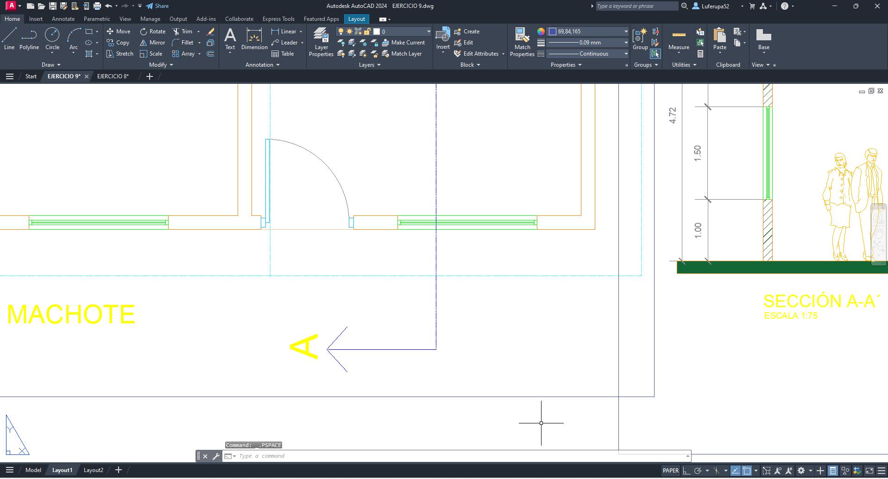Open the layer selection dropdown
Viewport: 888px width, 479px height.
click(384, 32)
